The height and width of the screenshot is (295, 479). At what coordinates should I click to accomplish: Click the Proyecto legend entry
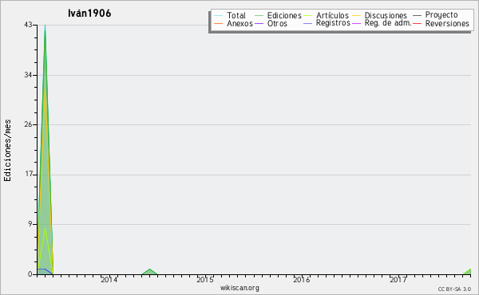click(435, 15)
